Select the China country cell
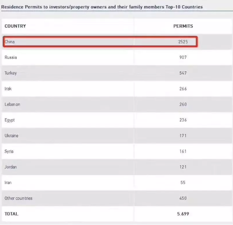The height and width of the screenshot is (225, 233). click(10, 42)
